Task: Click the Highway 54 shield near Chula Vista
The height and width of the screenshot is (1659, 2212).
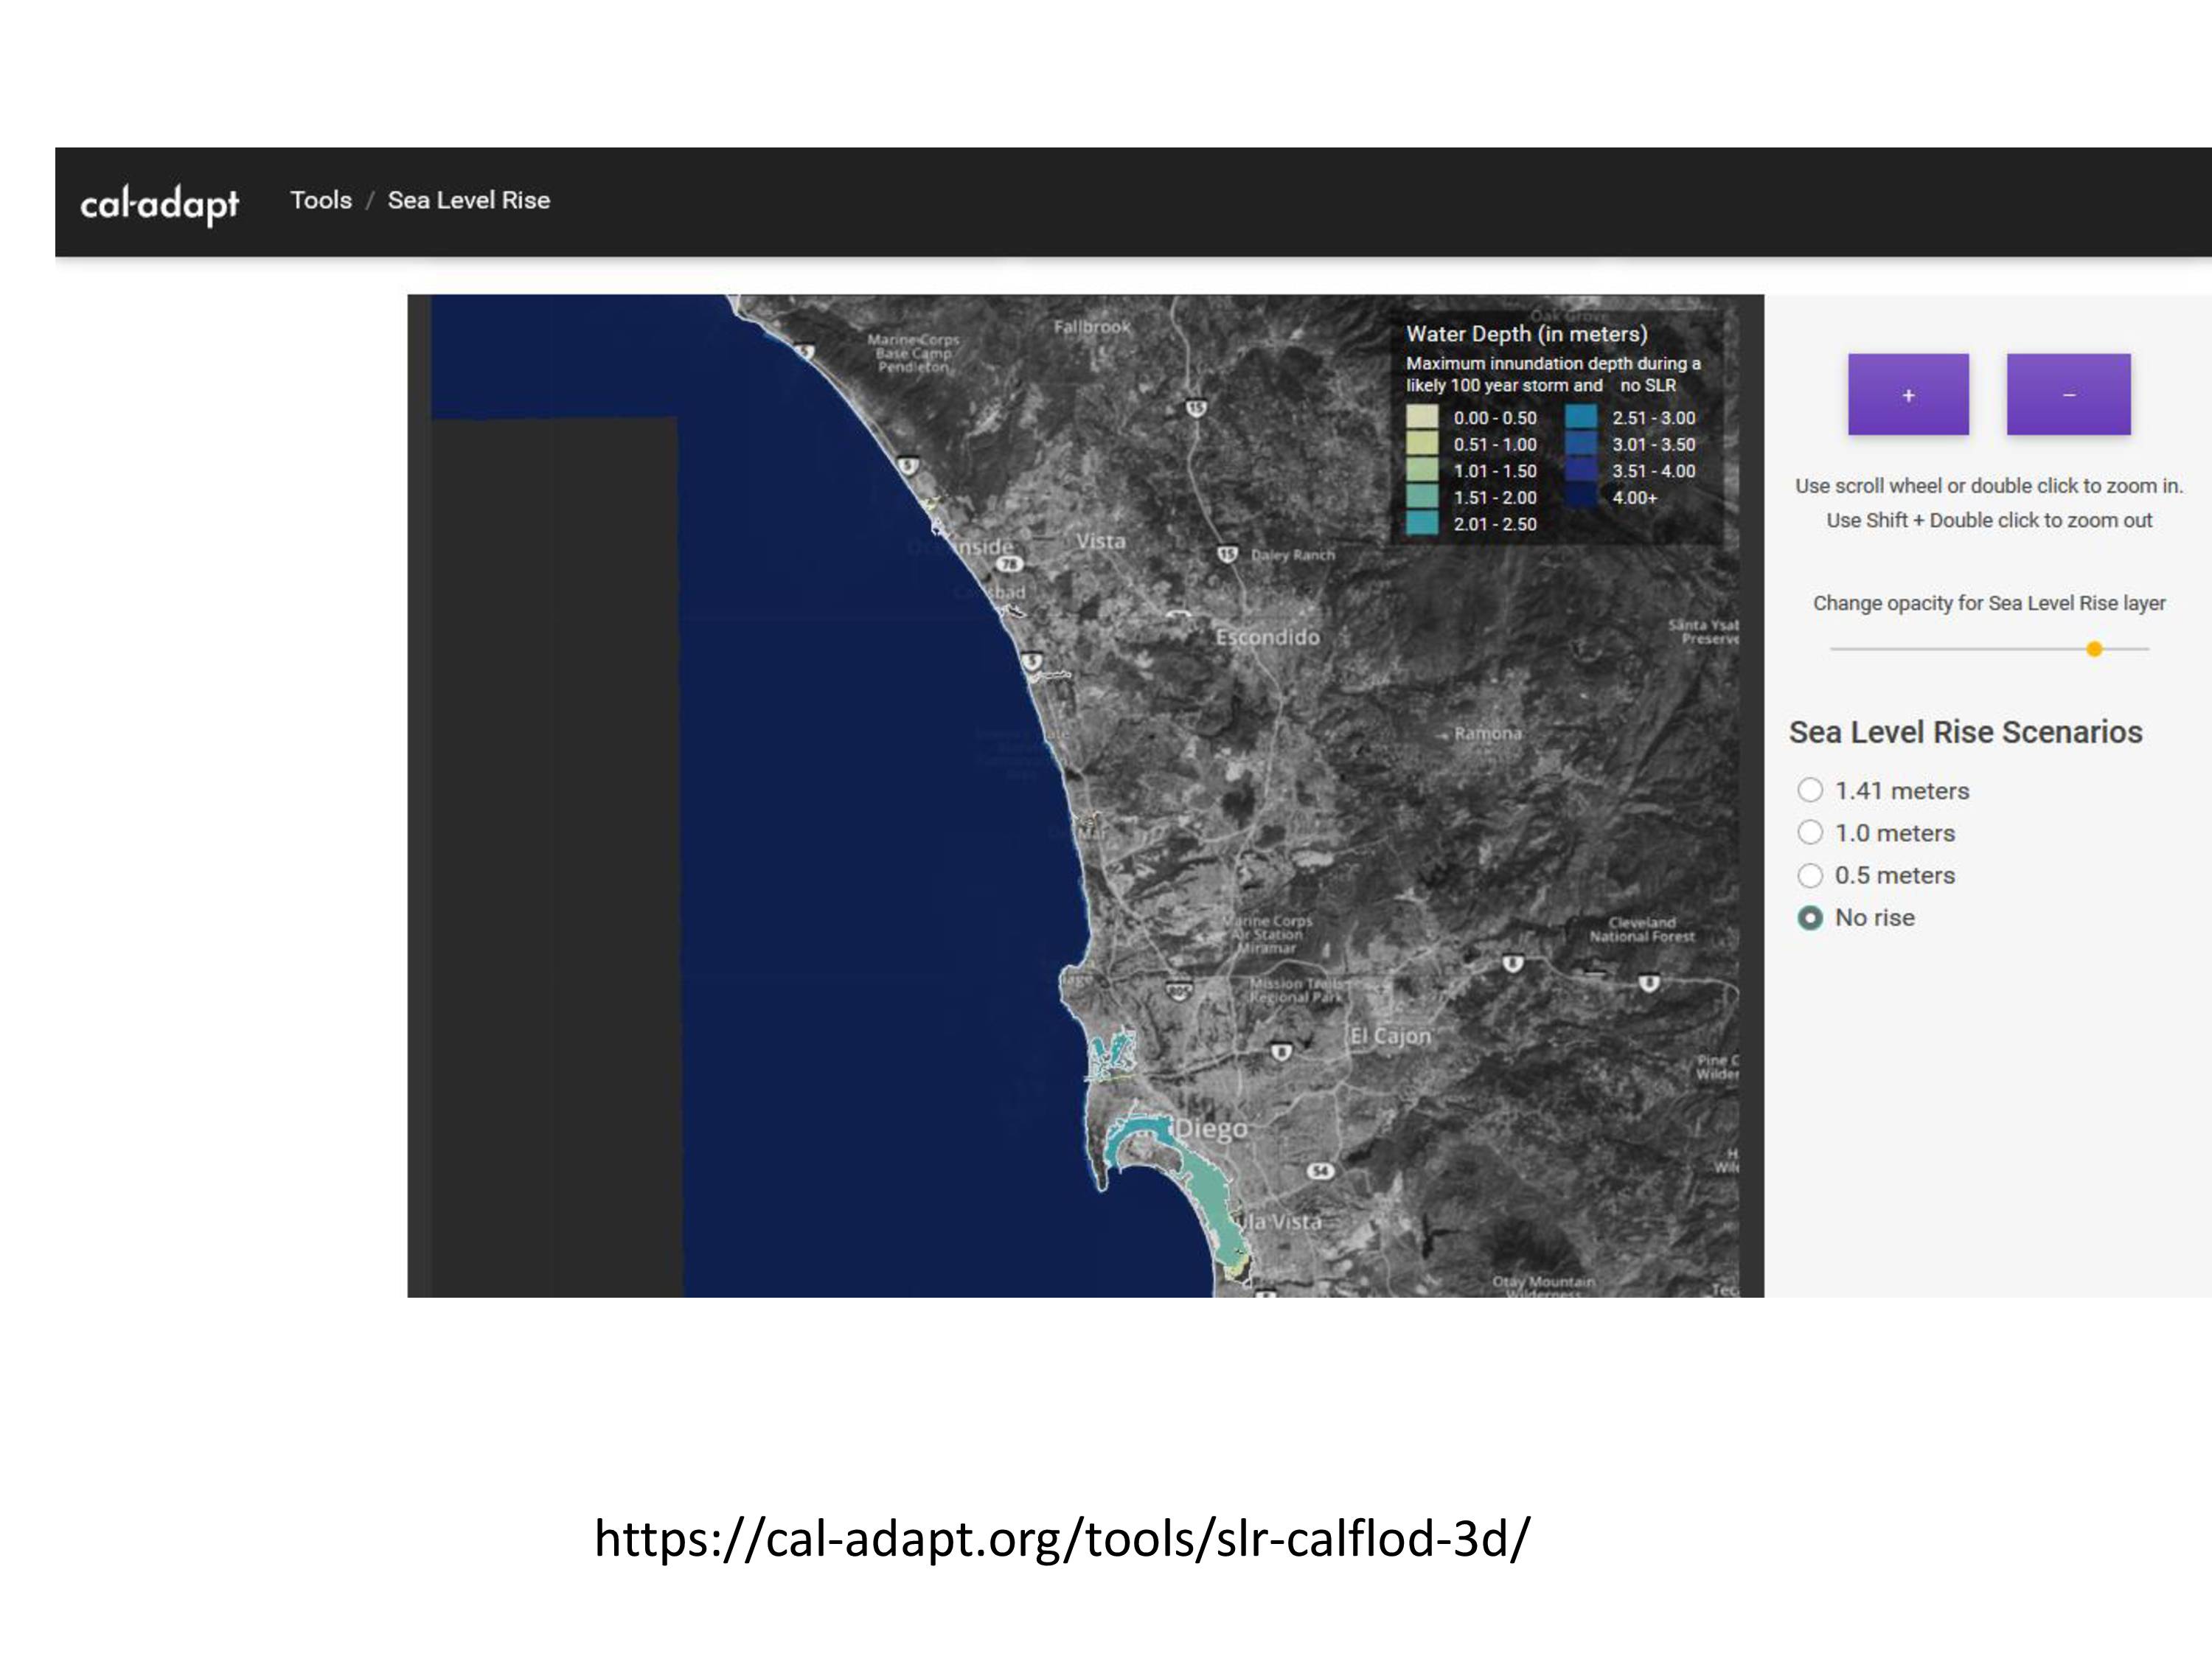Action: 1321,1171
